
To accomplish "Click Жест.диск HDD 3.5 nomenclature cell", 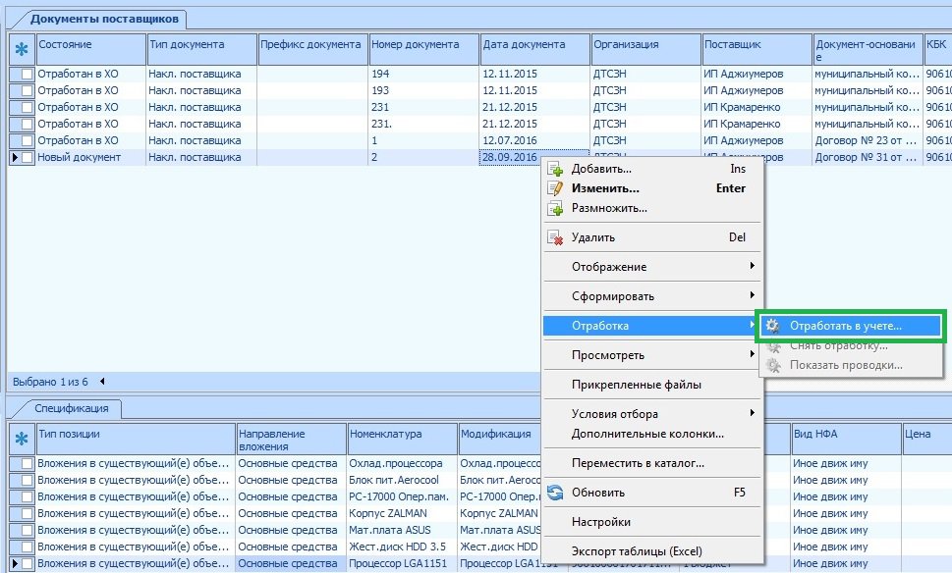I will click(402, 547).
